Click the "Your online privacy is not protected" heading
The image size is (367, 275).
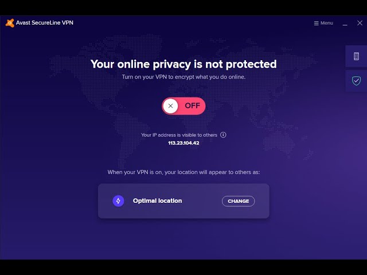[183, 64]
